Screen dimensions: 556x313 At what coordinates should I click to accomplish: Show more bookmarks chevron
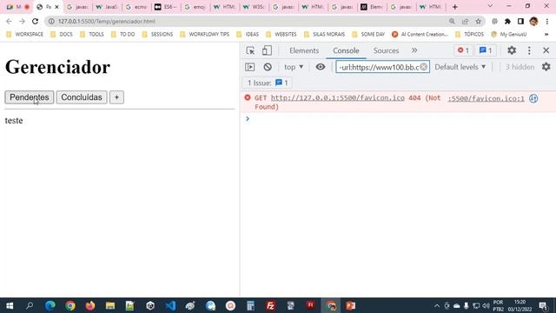click(x=546, y=34)
